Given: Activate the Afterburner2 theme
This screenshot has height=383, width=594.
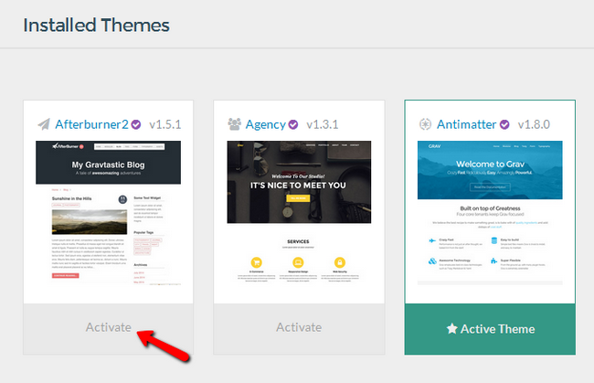Looking at the screenshot, I should point(108,327).
